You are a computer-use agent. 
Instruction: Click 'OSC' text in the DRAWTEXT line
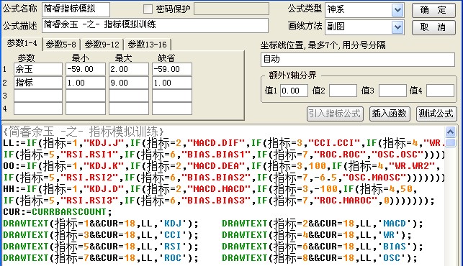(x=392, y=258)
